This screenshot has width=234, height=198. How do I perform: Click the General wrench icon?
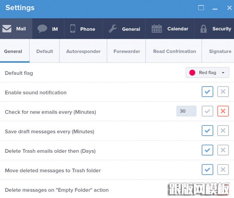113,28
